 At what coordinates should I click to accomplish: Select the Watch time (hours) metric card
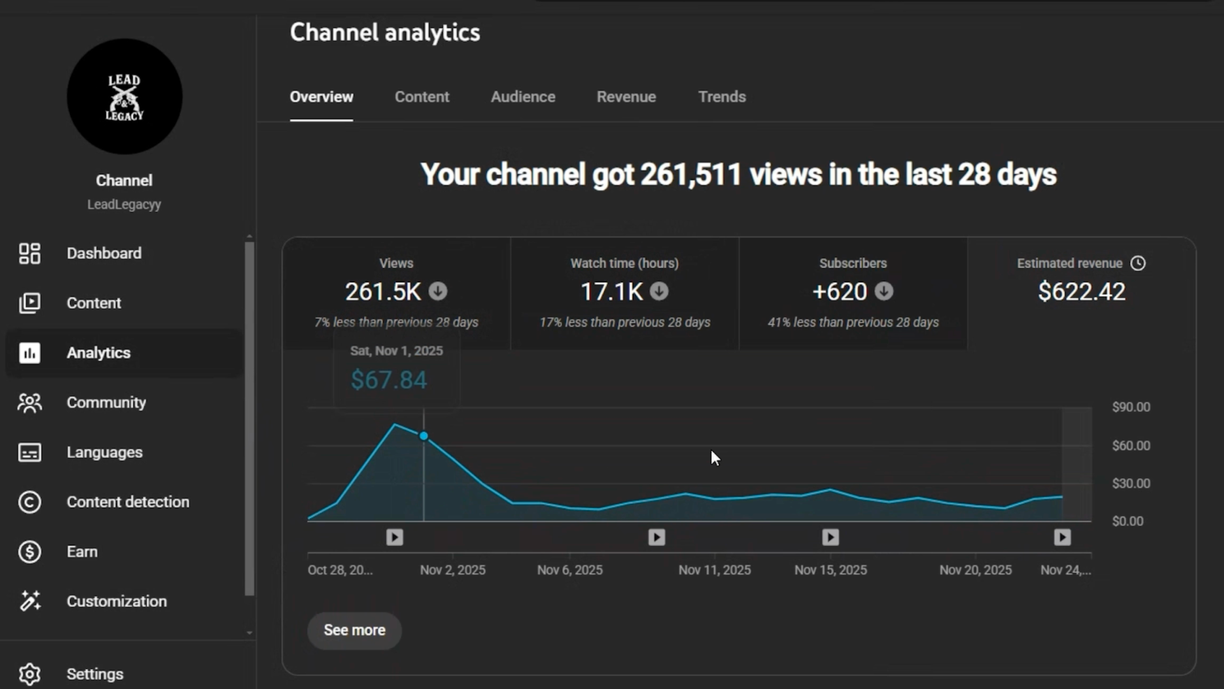click(x=625, y=293)
